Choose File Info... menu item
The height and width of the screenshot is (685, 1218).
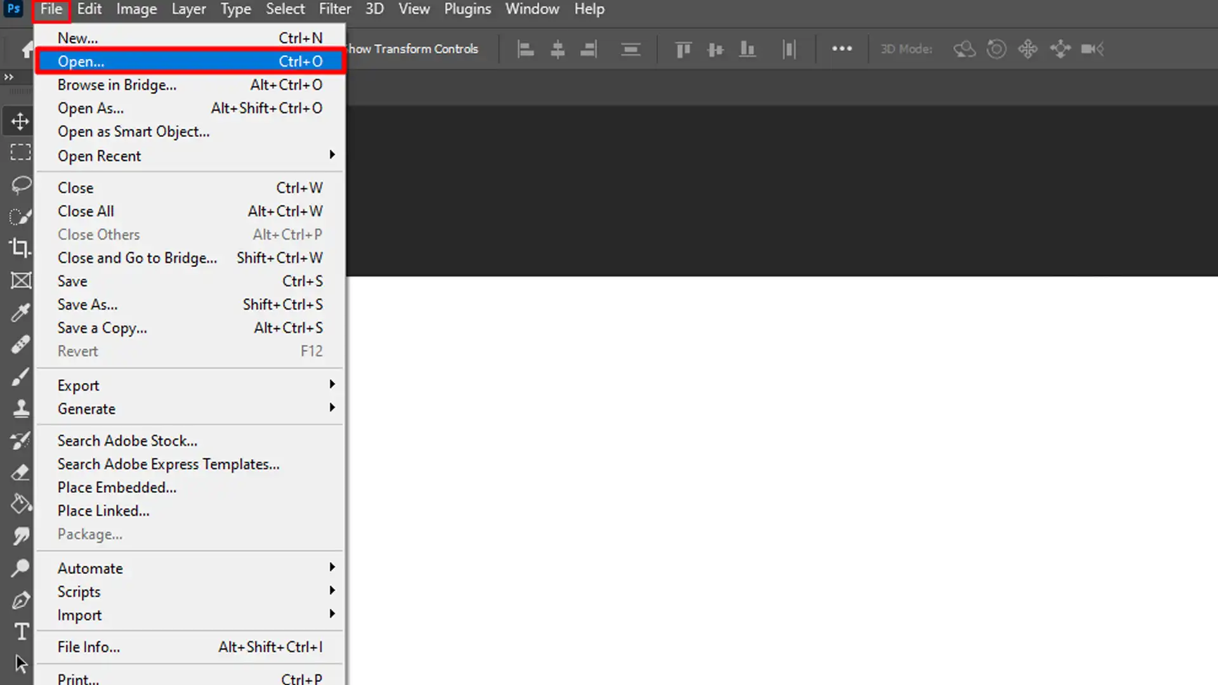pyautogui.click(x=190, y=646)
